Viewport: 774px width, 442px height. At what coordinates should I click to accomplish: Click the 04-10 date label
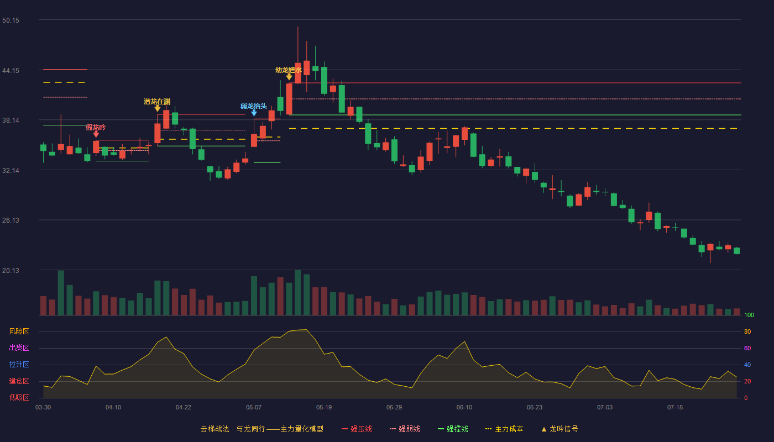[113, 407]
